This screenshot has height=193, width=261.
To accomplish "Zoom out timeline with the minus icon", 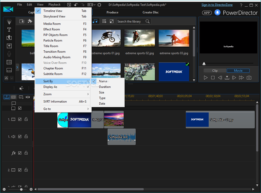I will pyautogui.click(x=4, y=189).
